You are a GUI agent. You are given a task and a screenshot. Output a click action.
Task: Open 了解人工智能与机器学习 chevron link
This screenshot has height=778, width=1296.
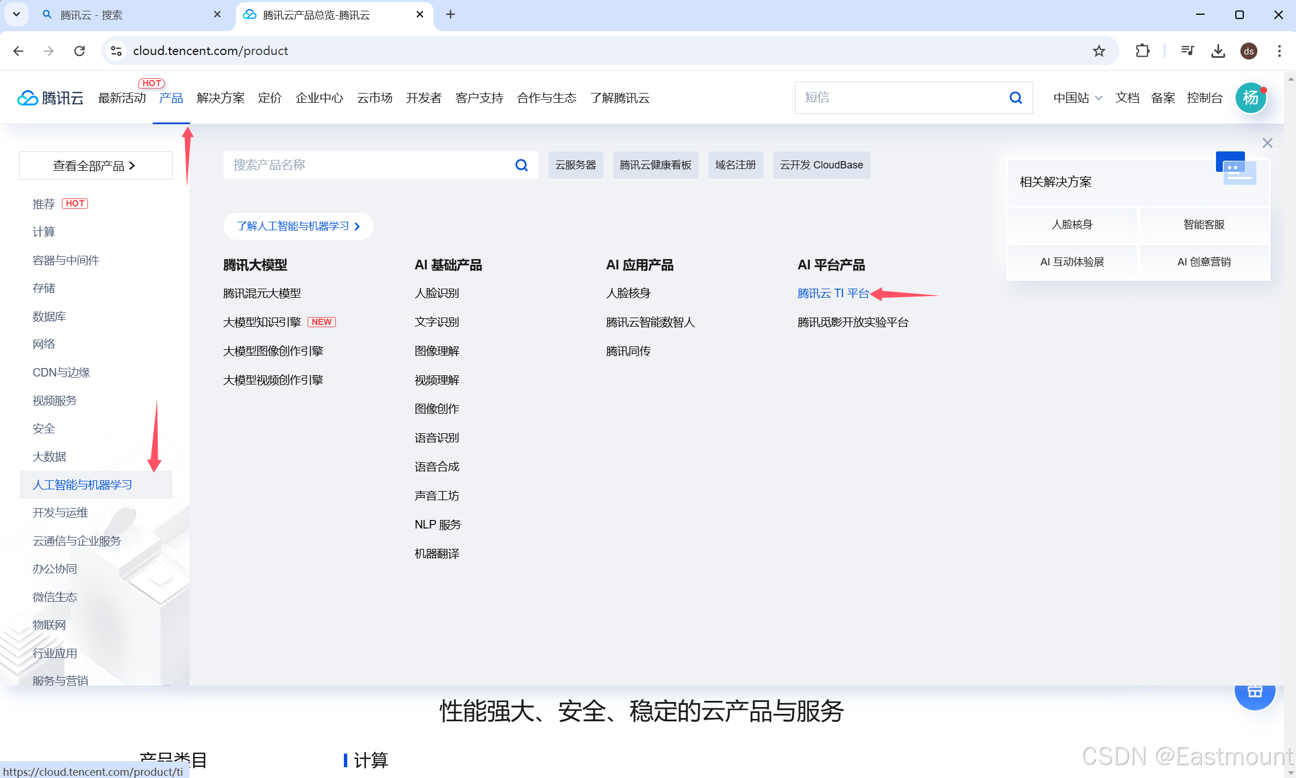click(x=298, y=226)
